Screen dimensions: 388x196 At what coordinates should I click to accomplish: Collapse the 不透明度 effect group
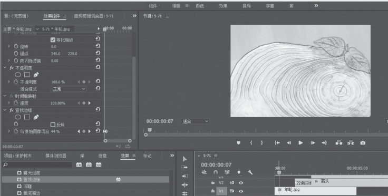pyautogui.click(x=5, y=68)
